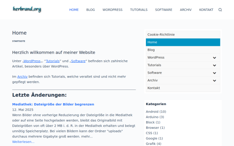
Task: Click the Kategorien heading
Action: point(156,104)
